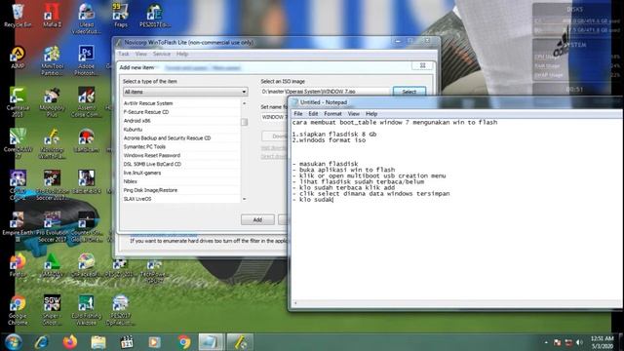Open Notepad View menu
Image resolution: width=624 pixels, height=351 pixels.
tap(353, 114)
